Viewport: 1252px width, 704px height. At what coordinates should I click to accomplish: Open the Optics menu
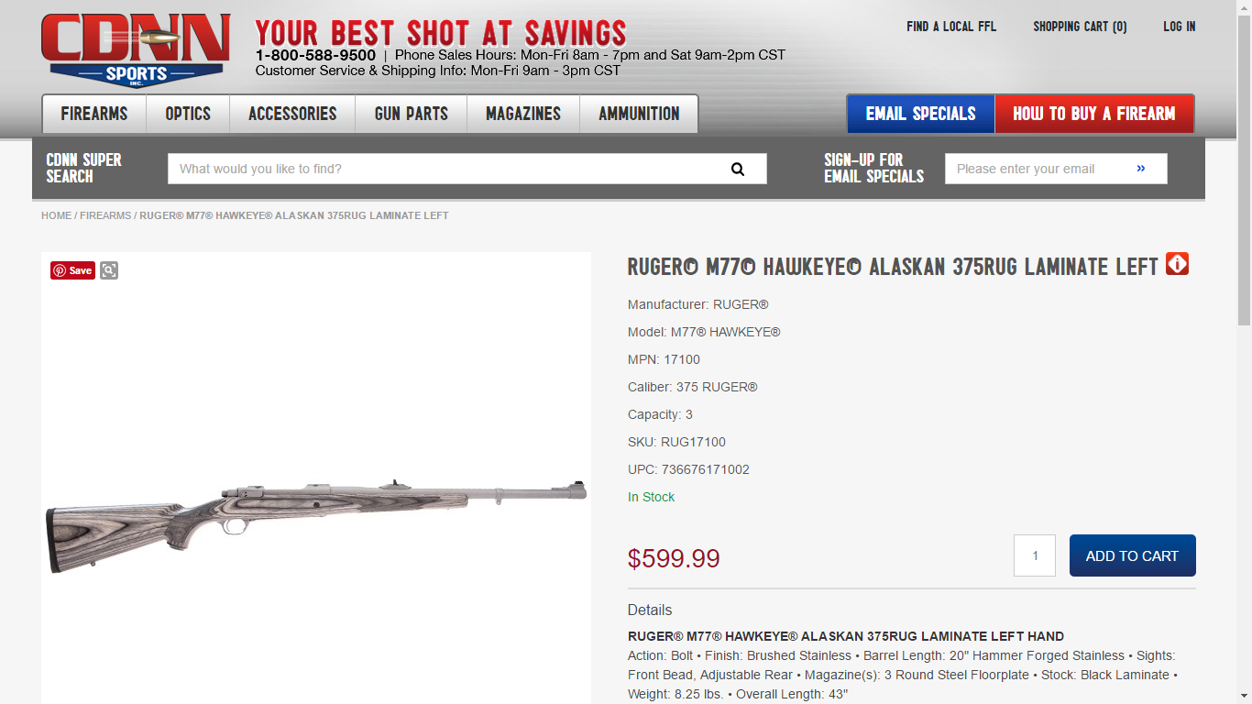(x=188, y=114)
